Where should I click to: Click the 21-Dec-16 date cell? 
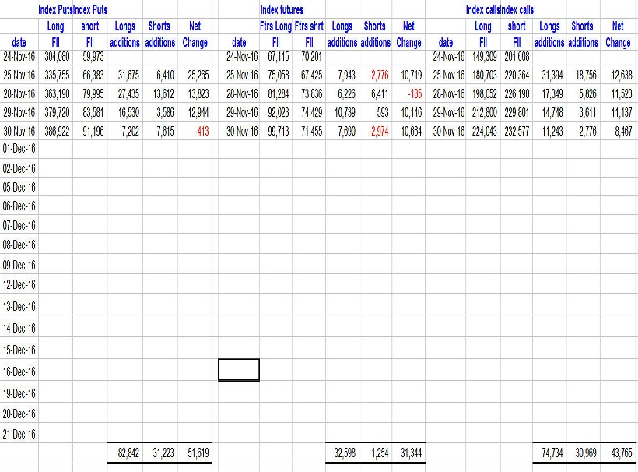click(19, 434)
